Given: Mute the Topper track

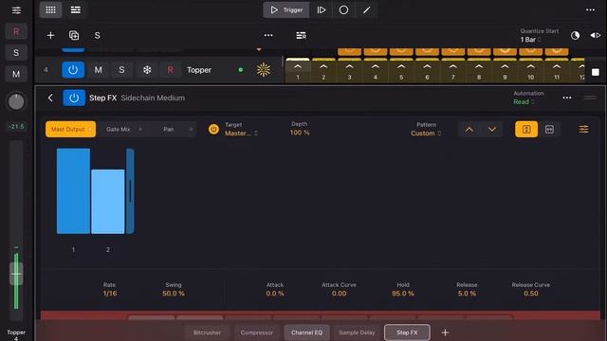Looking at the screenshot, I should tap(99, 70).
